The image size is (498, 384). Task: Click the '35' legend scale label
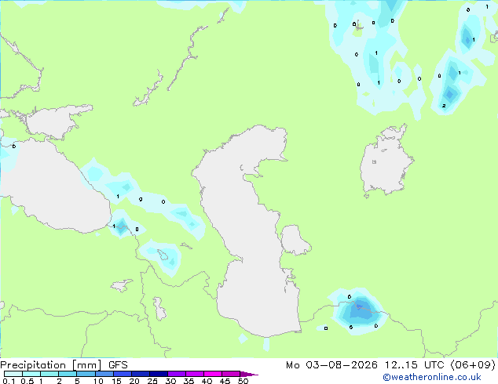(189, 381)
